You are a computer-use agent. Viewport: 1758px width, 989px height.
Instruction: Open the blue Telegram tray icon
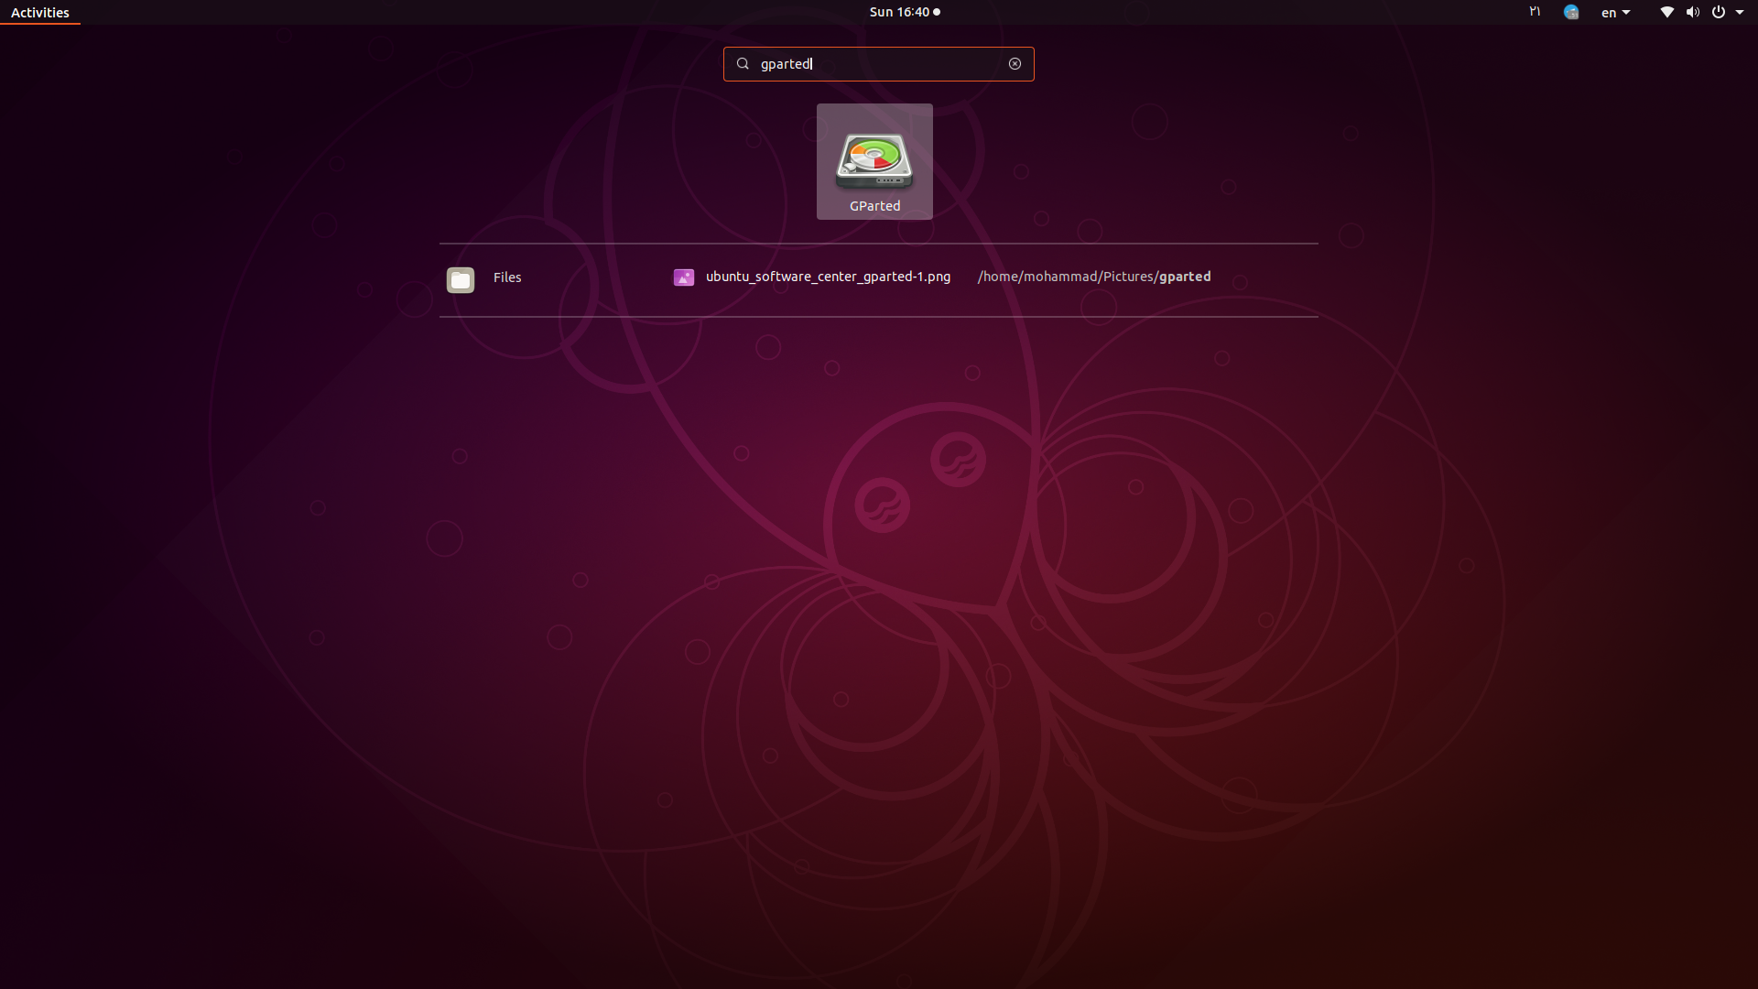(1571, 12)
